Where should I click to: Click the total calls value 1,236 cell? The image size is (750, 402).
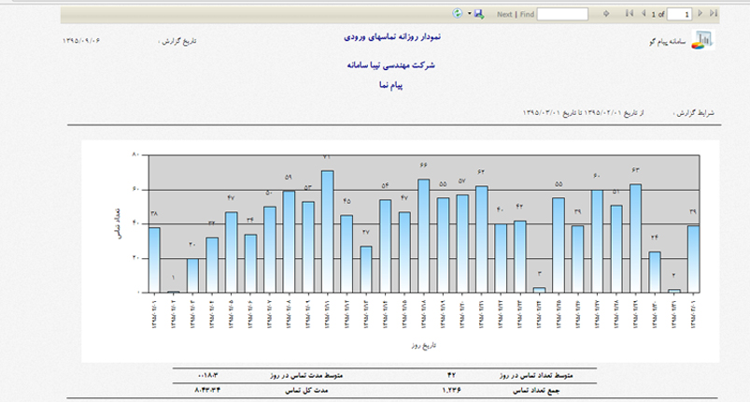pyautogui.click(x=452, y=387)
